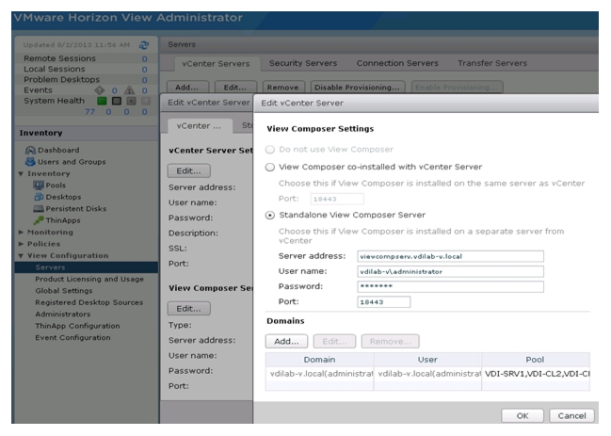Screen dimensions: 611x436
Task: Switch to the Connection Servers tab
Action: [x=397, y=63]
